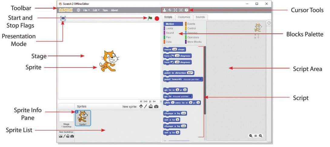The width and height of the screenshot is (330, 147).
Task: Select the Shrink sprite cursor tool
Action: point(181,10)
